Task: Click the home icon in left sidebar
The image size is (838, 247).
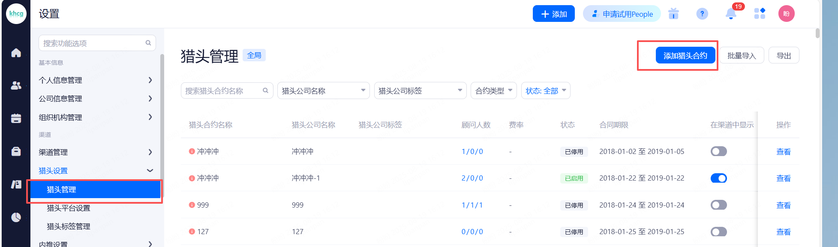Action: pyautogui.click(x=16, y=53)
